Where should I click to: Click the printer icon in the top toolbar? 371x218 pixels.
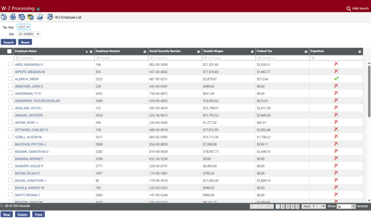click(40, 17)
